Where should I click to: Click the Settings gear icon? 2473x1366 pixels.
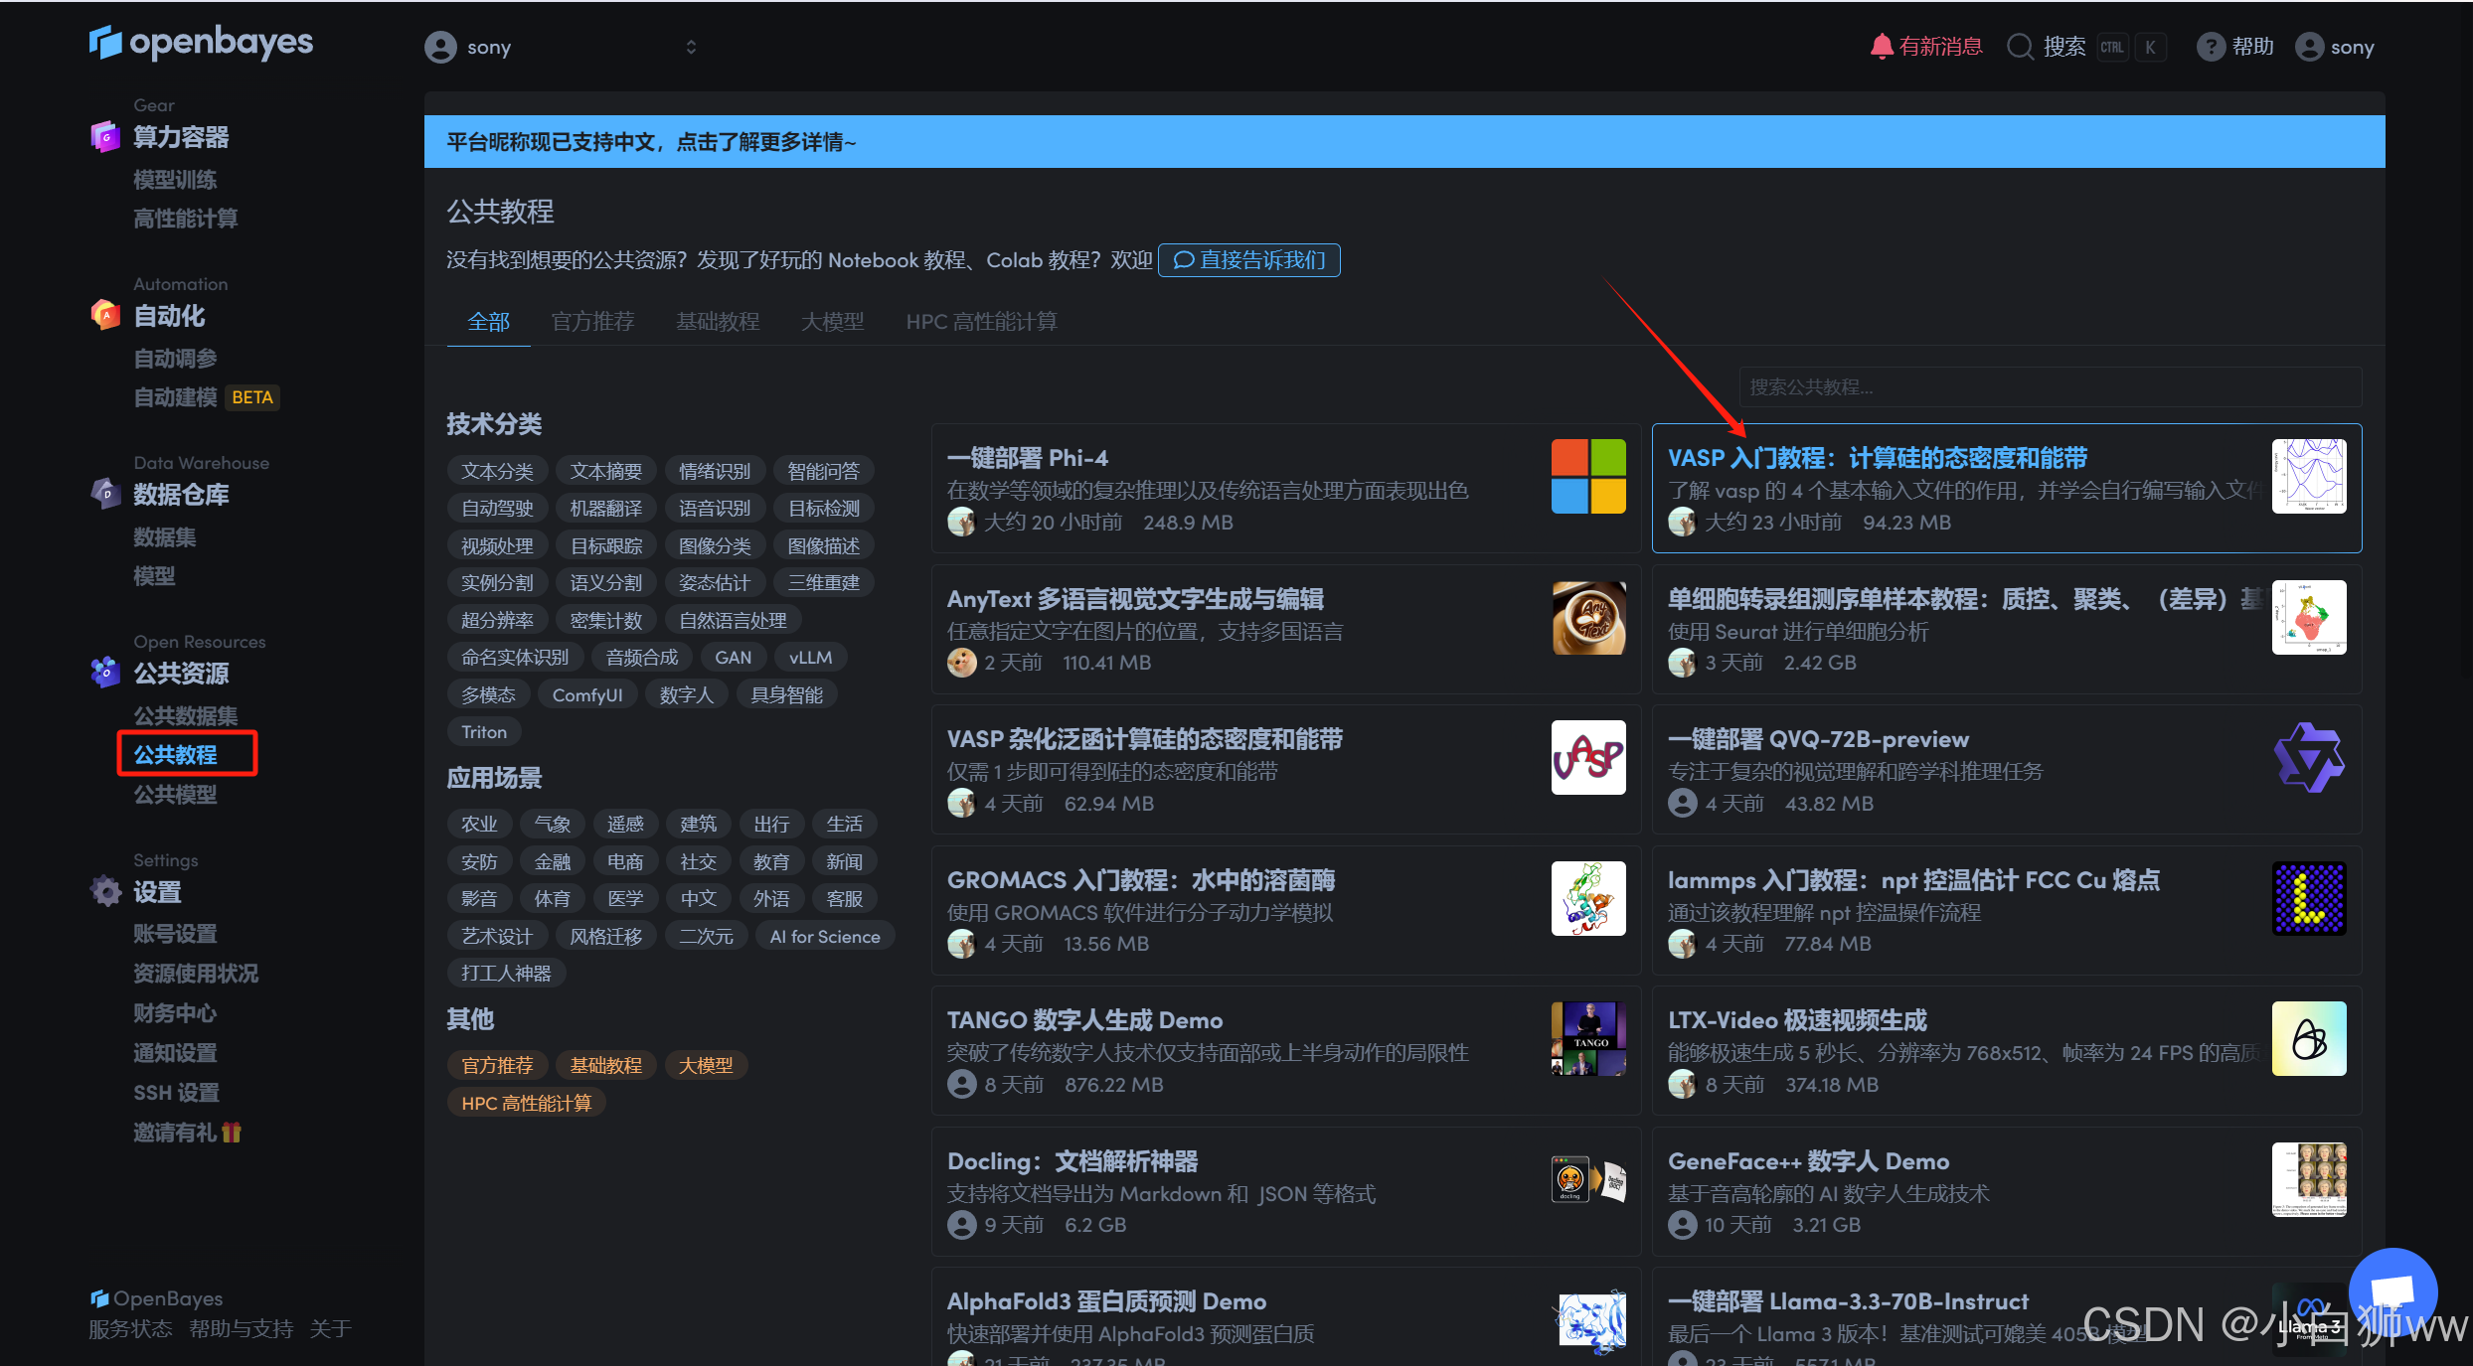click(105, 891)
